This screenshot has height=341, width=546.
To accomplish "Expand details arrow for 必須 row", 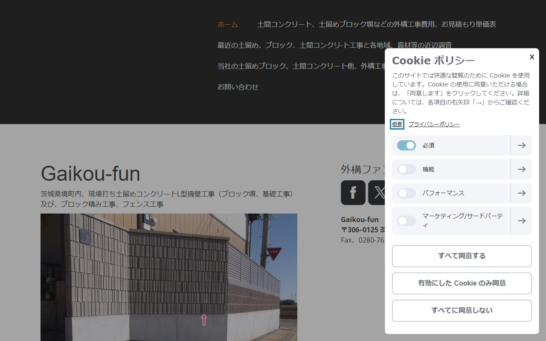I will coord(521,145).
